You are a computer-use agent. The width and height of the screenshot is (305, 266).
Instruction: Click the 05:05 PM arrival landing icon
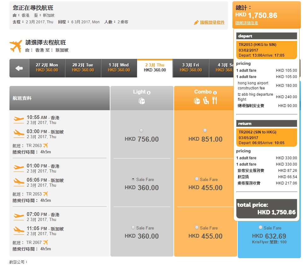click(x=19, y=183)
